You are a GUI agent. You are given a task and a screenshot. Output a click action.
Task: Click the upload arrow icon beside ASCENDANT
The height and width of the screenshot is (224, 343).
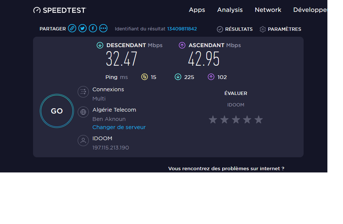182,45
